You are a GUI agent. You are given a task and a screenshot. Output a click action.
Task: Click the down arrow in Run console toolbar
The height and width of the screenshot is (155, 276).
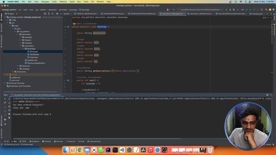point(9,102)
